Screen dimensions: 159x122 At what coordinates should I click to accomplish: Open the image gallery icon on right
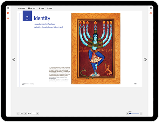coord(151,13)
